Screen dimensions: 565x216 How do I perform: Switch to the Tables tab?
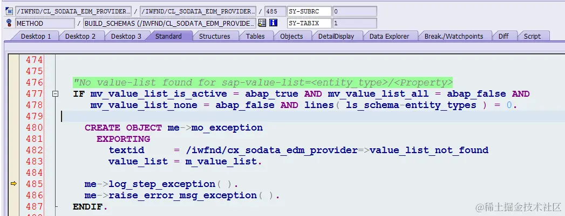coord(255,36)
